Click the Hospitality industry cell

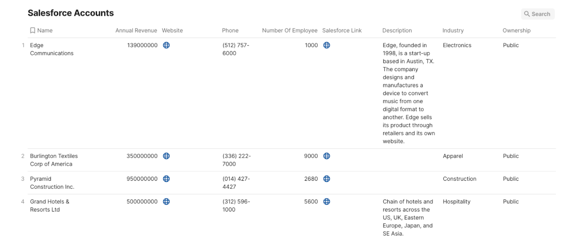pyautogui.click(x=457, y=201)
